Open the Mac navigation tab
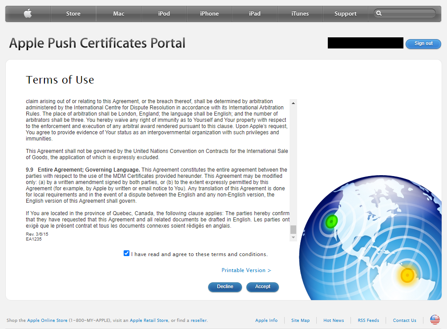Screen dimensions: 447x329 click(x=119, y=14)
